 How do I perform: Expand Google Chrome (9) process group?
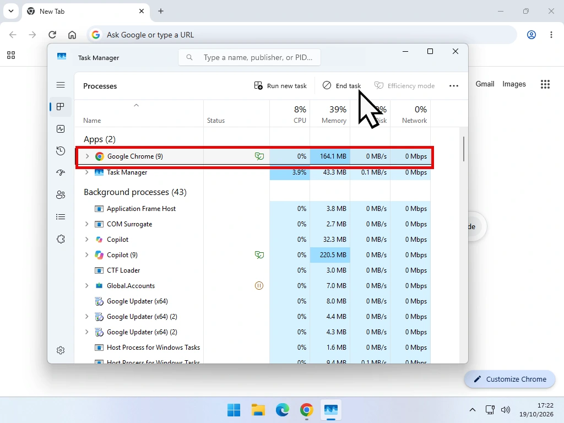[x=86, y=156]
